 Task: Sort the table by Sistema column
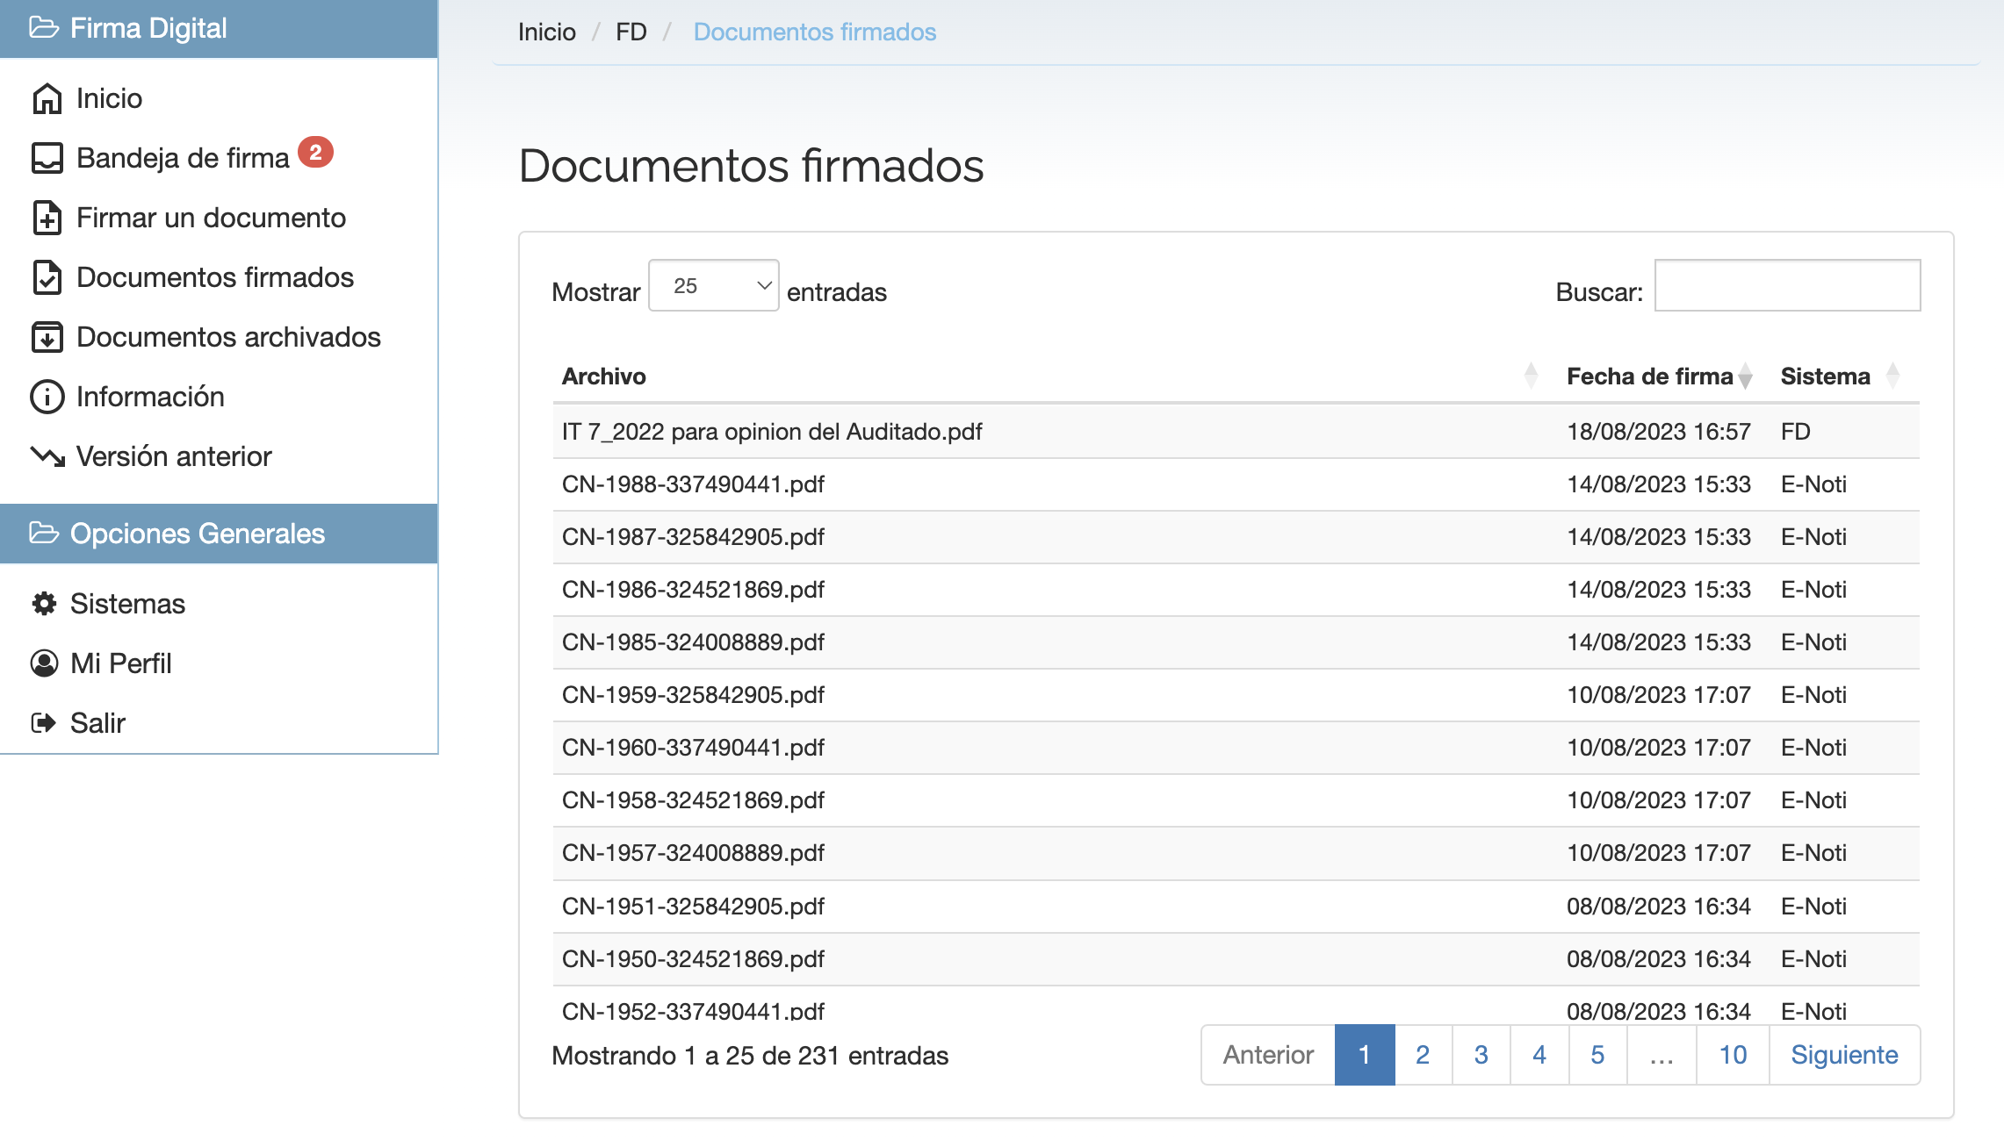click(1825, 376)
